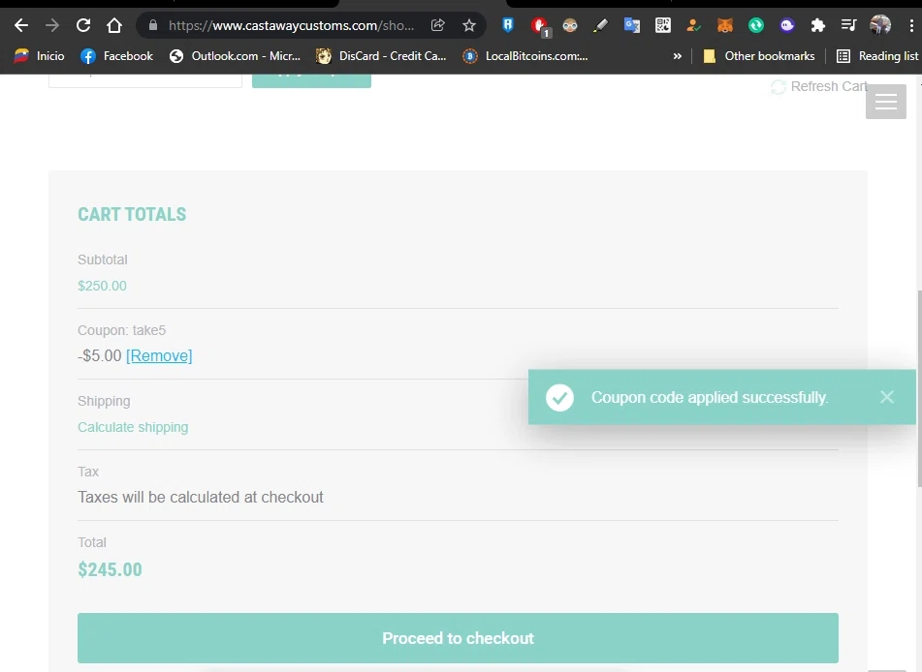Click Calculate shipping link
Screen dimensions: 922x672
click(x=133, y=427)
